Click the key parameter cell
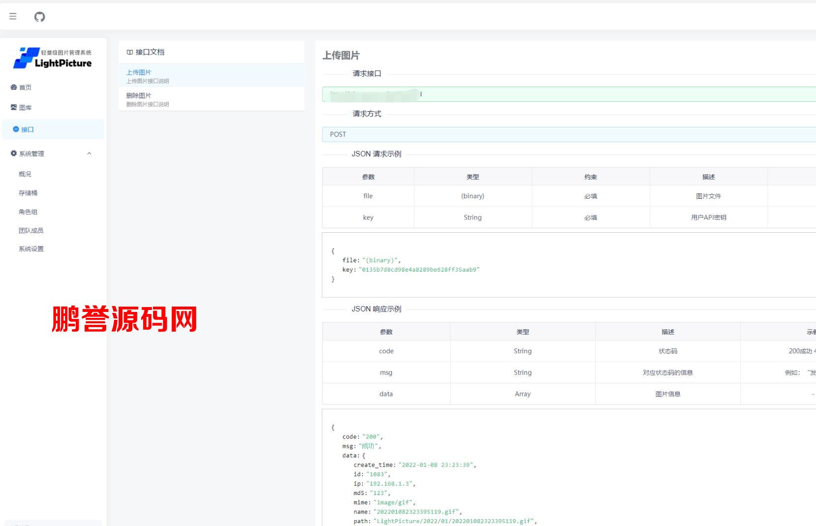 click(x=368, y=217)
